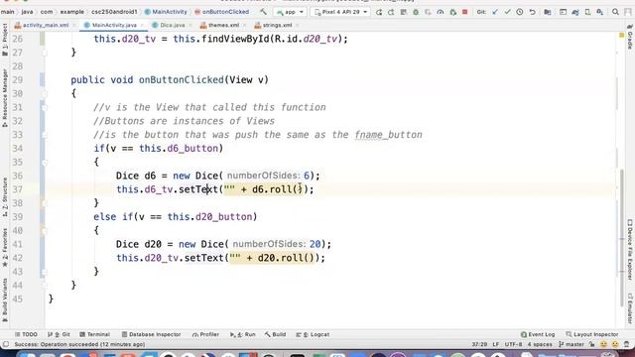
Task: Toggle the tool window buttons icon
Action: point(6,344)
